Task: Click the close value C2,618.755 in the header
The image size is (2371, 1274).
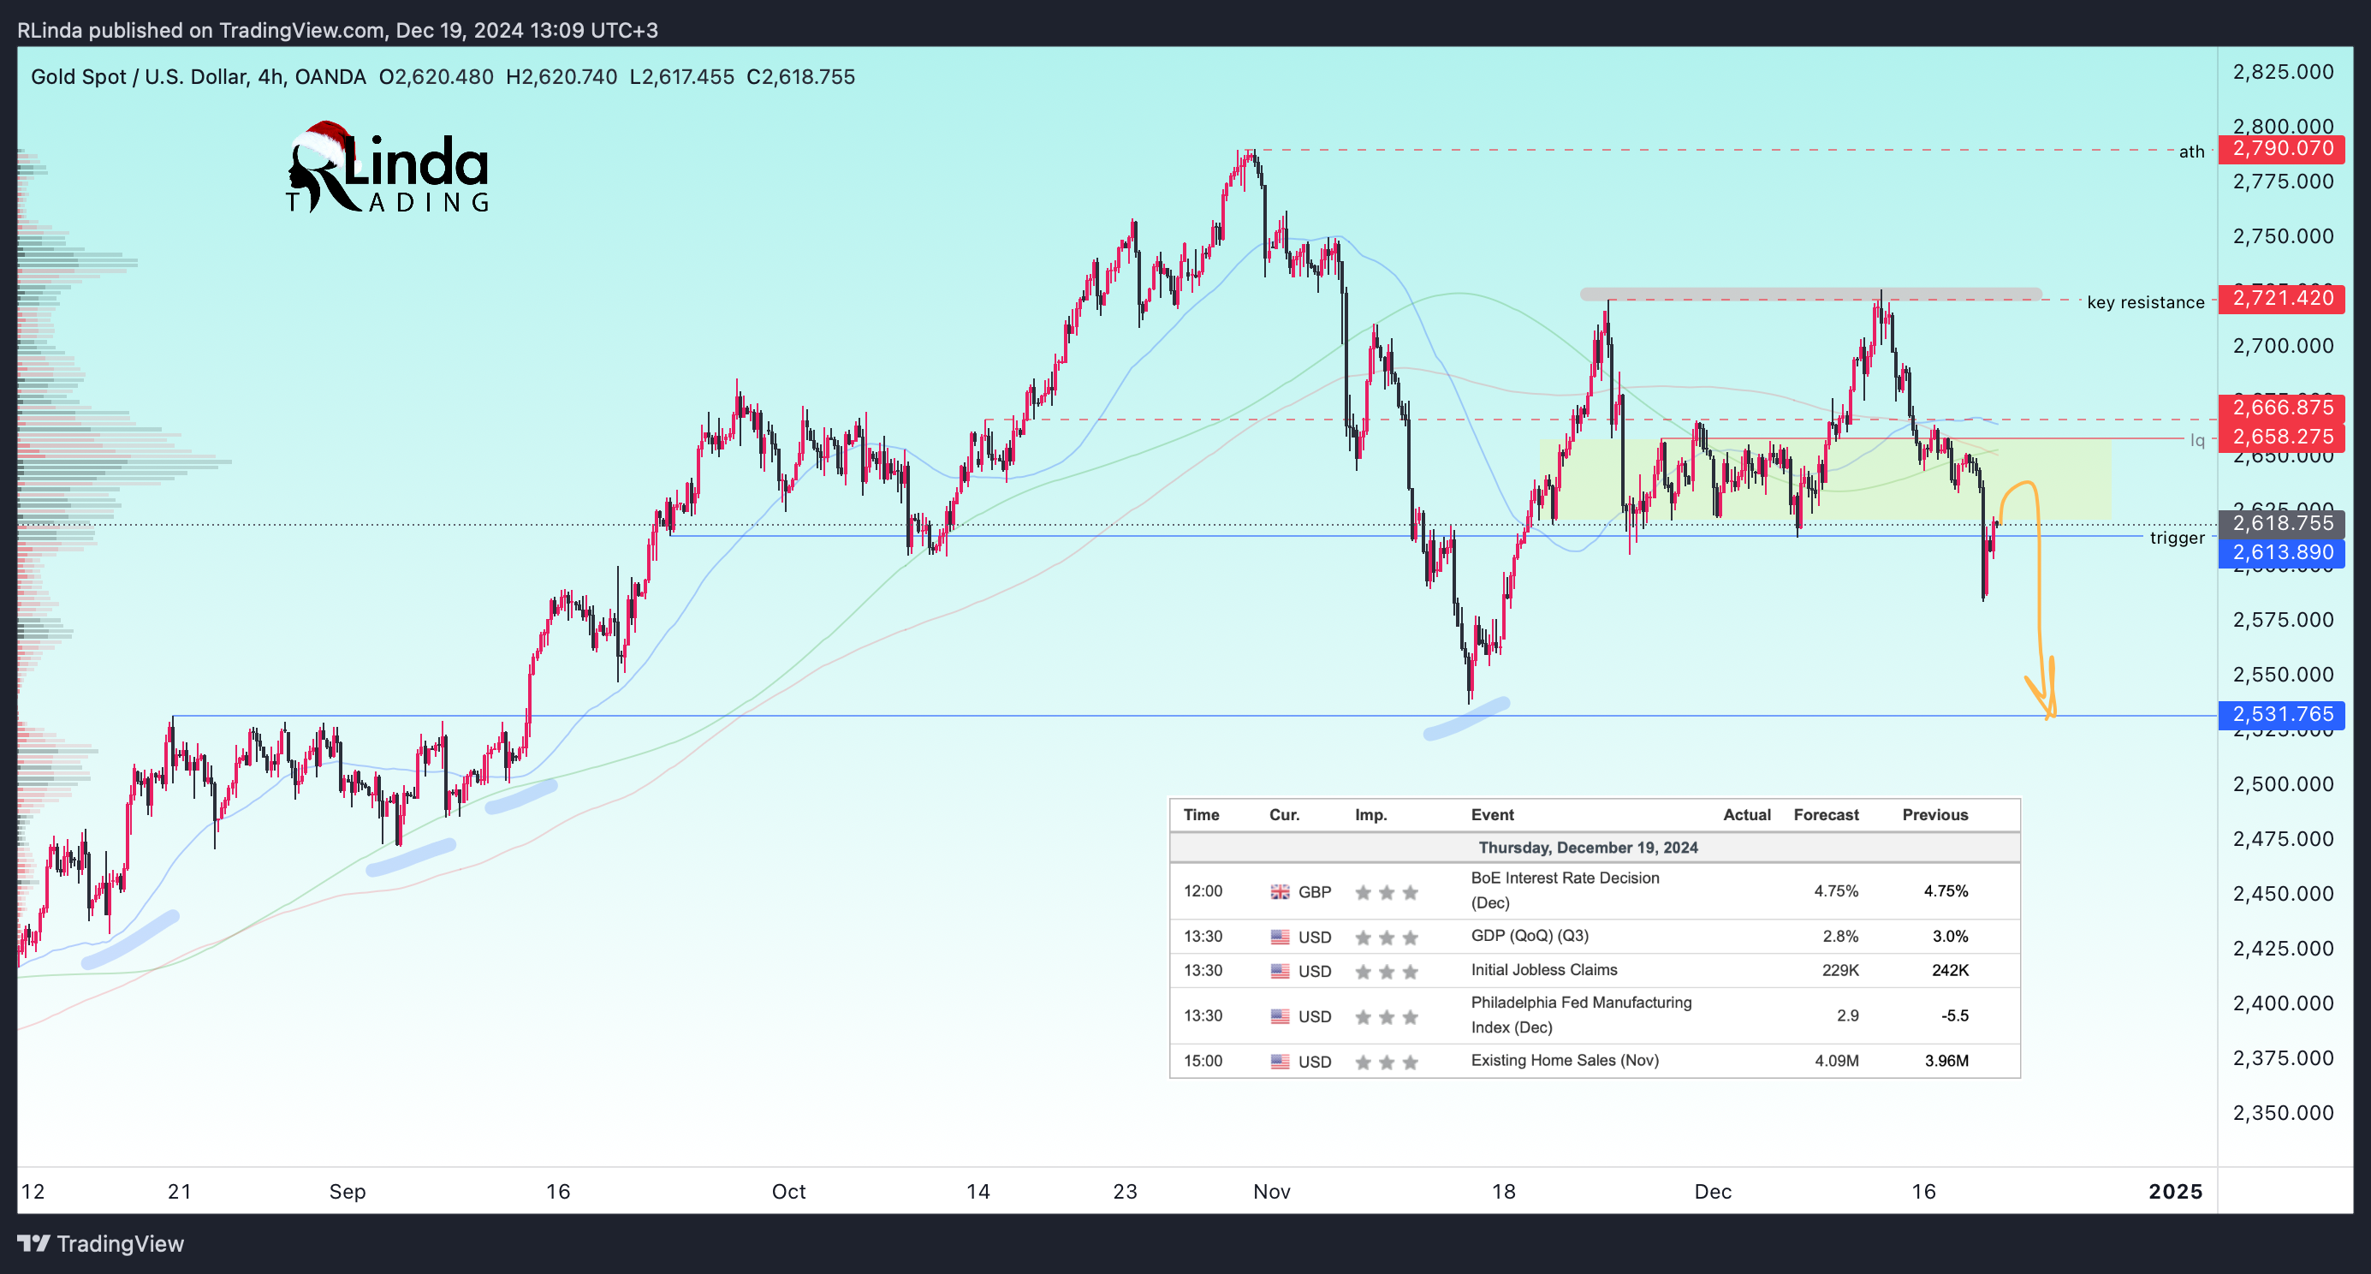Action: coord(801,76)
